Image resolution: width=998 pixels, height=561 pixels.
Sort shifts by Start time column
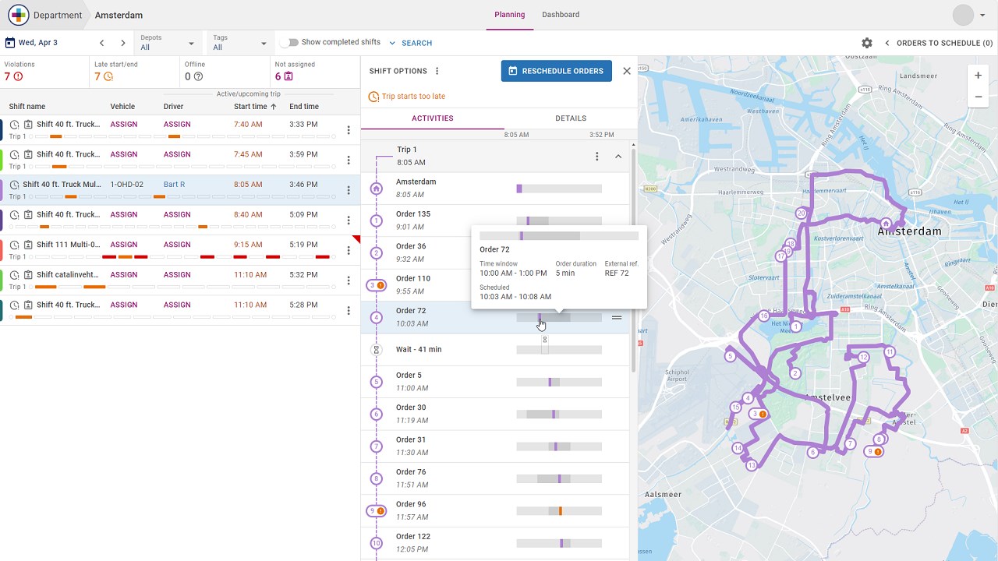click(x=255, y=107)
